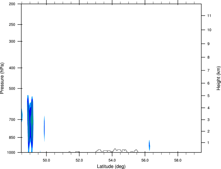The width and height of the screenshot is (221, 169).
Task: Click the 850 pressure tick label
Action: [12, 138]
